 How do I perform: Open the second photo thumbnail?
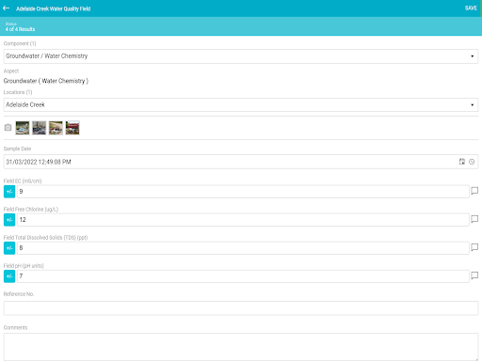pyautogui.click(x=39, y=128)
